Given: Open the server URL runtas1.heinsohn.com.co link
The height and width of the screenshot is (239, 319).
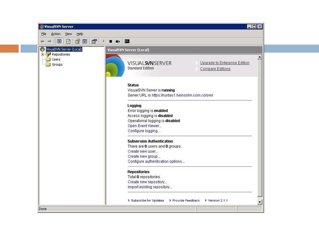Looking at the screenshot, I should [182, 95].
